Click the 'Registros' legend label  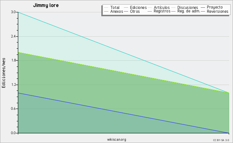coord(162,11)
